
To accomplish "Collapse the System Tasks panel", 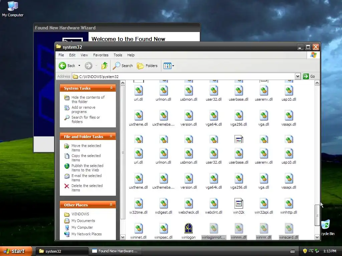I will click(111, 88).
